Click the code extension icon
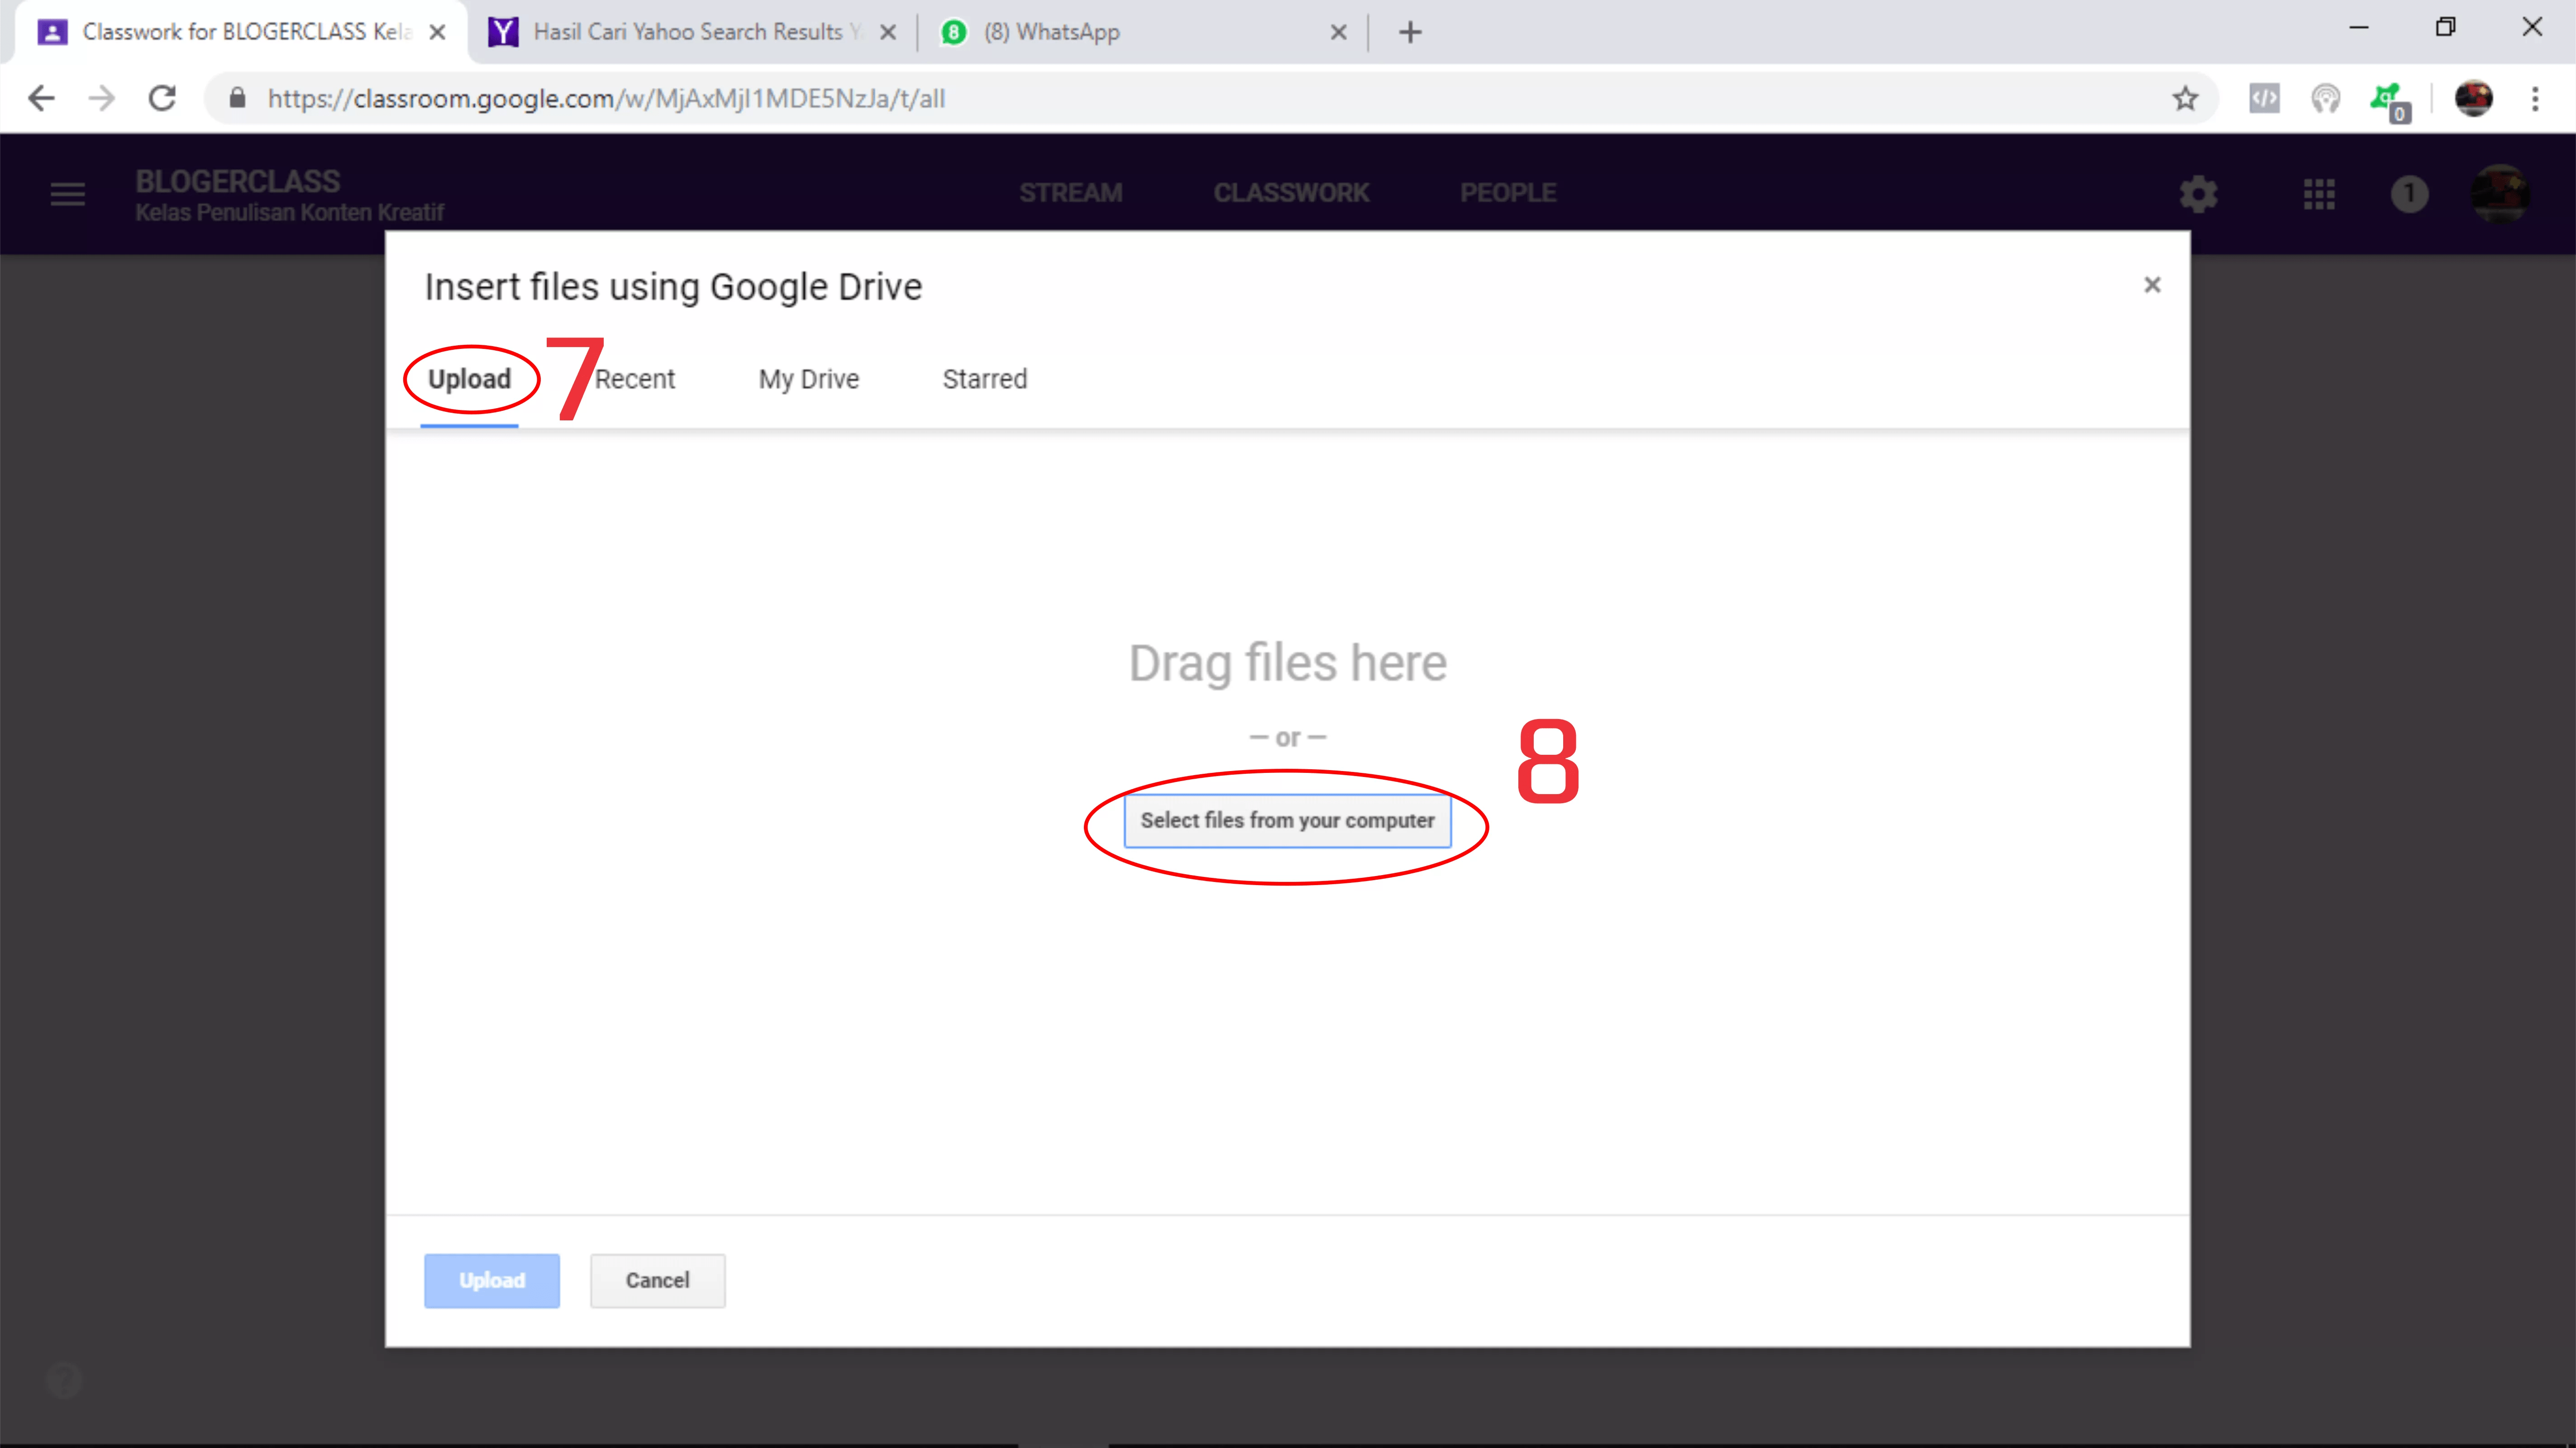The image size is (2576, 1448). click(2264, 98)
